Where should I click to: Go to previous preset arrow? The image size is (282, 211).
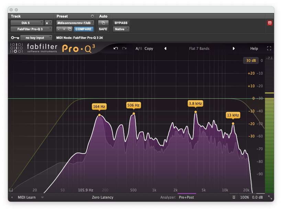point(165,48)
